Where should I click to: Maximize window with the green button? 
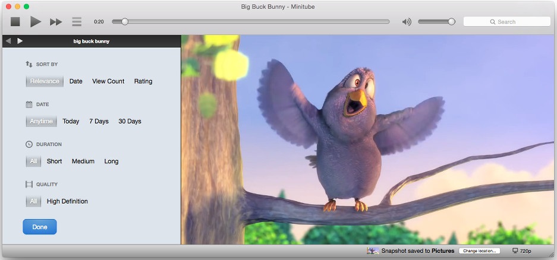[x=26, y=7]
